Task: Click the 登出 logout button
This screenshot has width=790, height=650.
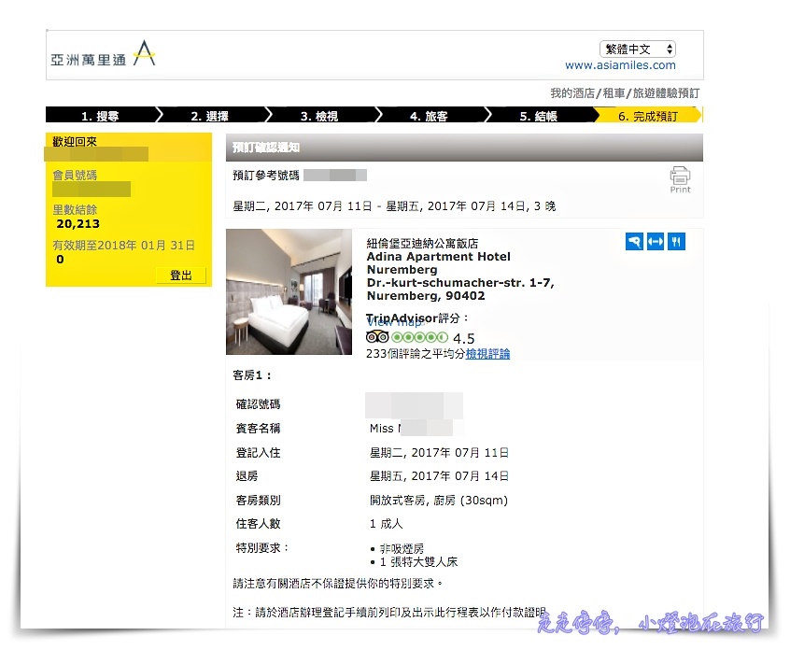Action: pyautogui.click(x=181, y=276)
